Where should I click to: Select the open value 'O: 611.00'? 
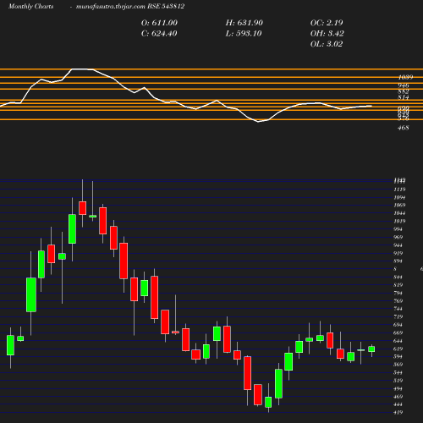point(159,23)
